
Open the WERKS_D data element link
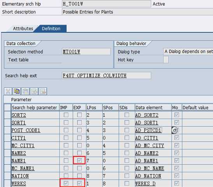[x=145, y=183]
